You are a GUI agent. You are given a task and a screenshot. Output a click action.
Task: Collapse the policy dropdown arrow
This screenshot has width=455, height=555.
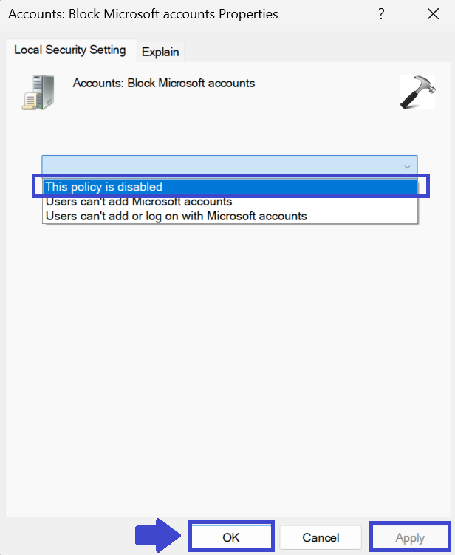pyautogui.click(x=407, y=166)
